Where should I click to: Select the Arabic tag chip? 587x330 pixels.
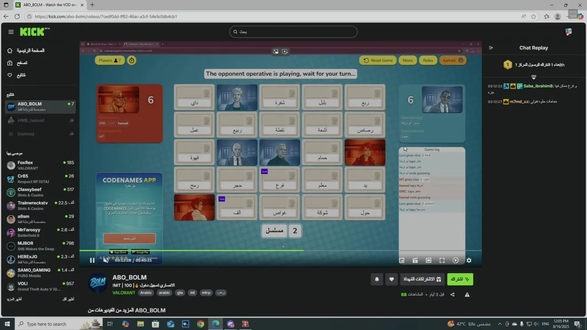pos(146,292)
